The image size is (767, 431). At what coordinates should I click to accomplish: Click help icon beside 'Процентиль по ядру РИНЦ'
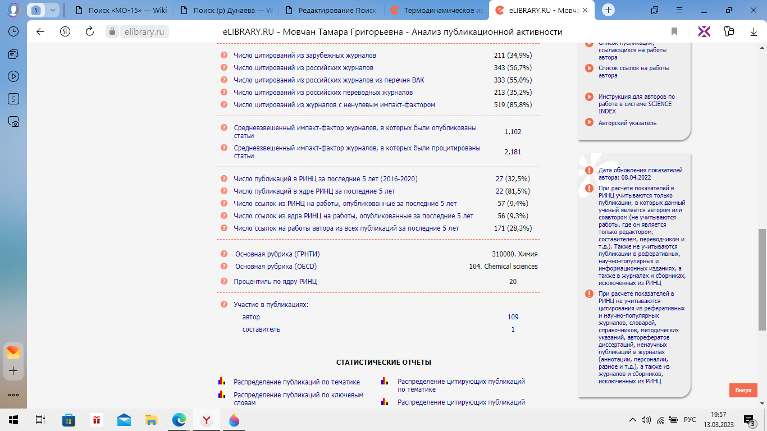pos(223,281)
